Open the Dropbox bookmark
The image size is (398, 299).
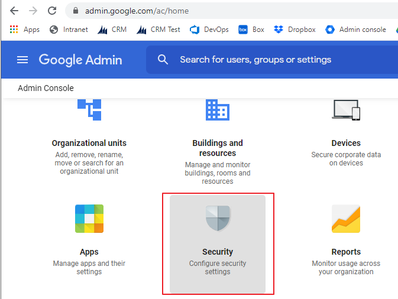(295, 30)
